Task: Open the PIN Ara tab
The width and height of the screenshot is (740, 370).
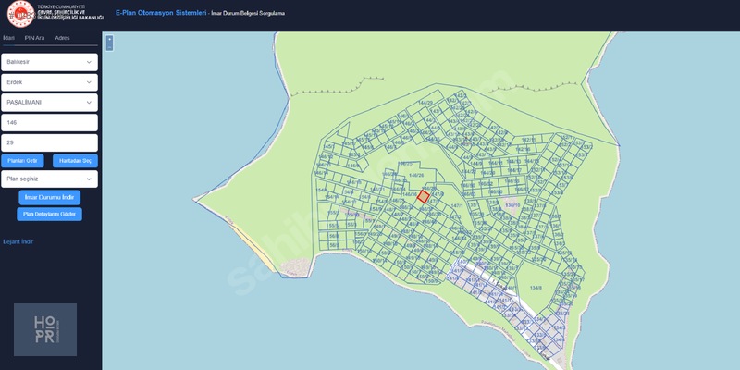Action: click(34, 38)
